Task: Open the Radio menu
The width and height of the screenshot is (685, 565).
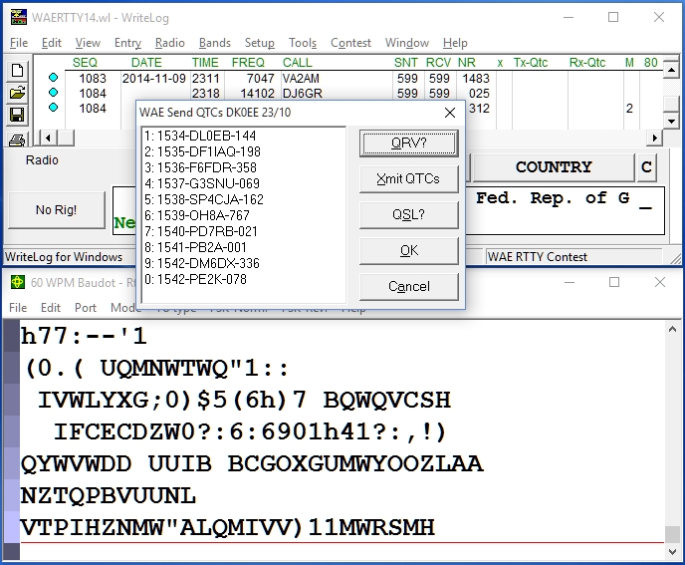Action: (170, 43)
